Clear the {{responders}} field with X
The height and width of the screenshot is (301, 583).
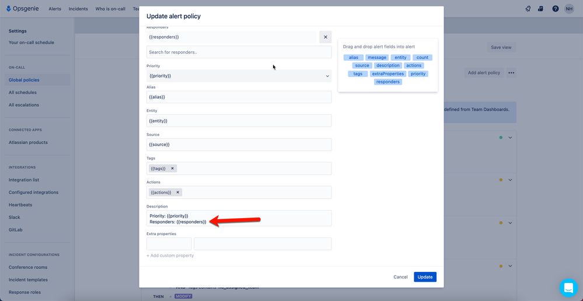(x=325, y=37)
